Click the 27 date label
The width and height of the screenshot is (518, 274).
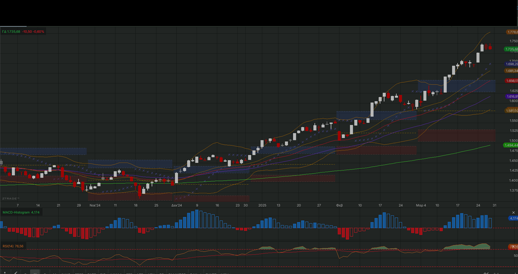[319, 205]
